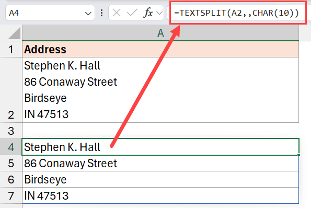Select multi-line address cell A2

pyautogui.click(x=160, y=90)
